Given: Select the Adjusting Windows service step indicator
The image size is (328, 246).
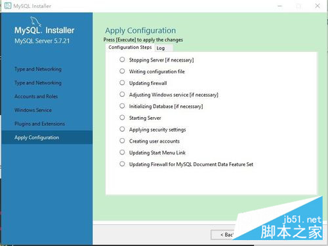Looking at the screenshot, I should pyautogui.click(x=122, y=94).
